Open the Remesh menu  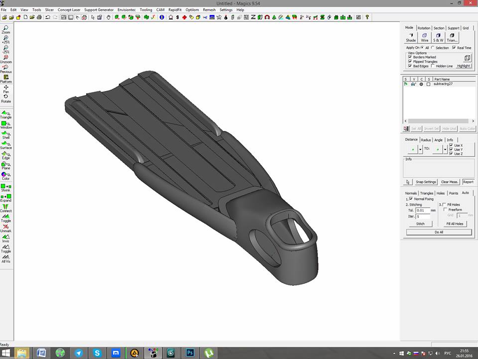tap(209, 10)
